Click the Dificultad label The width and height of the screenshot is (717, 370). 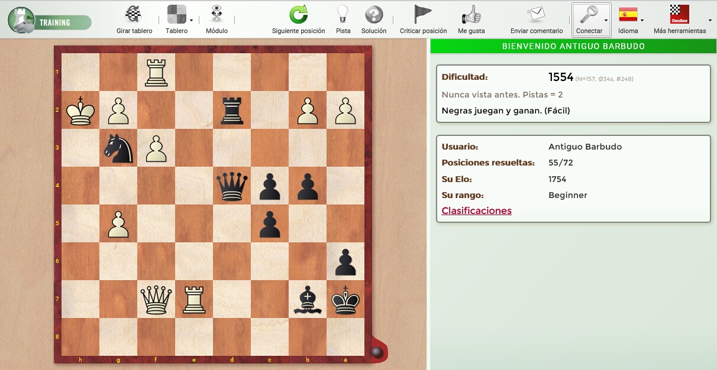point(464,77)
